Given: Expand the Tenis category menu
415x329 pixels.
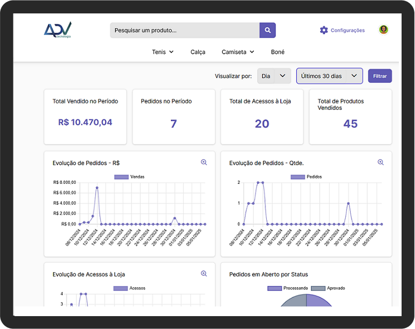Looking at the screenshot, I should click(163, 52).
